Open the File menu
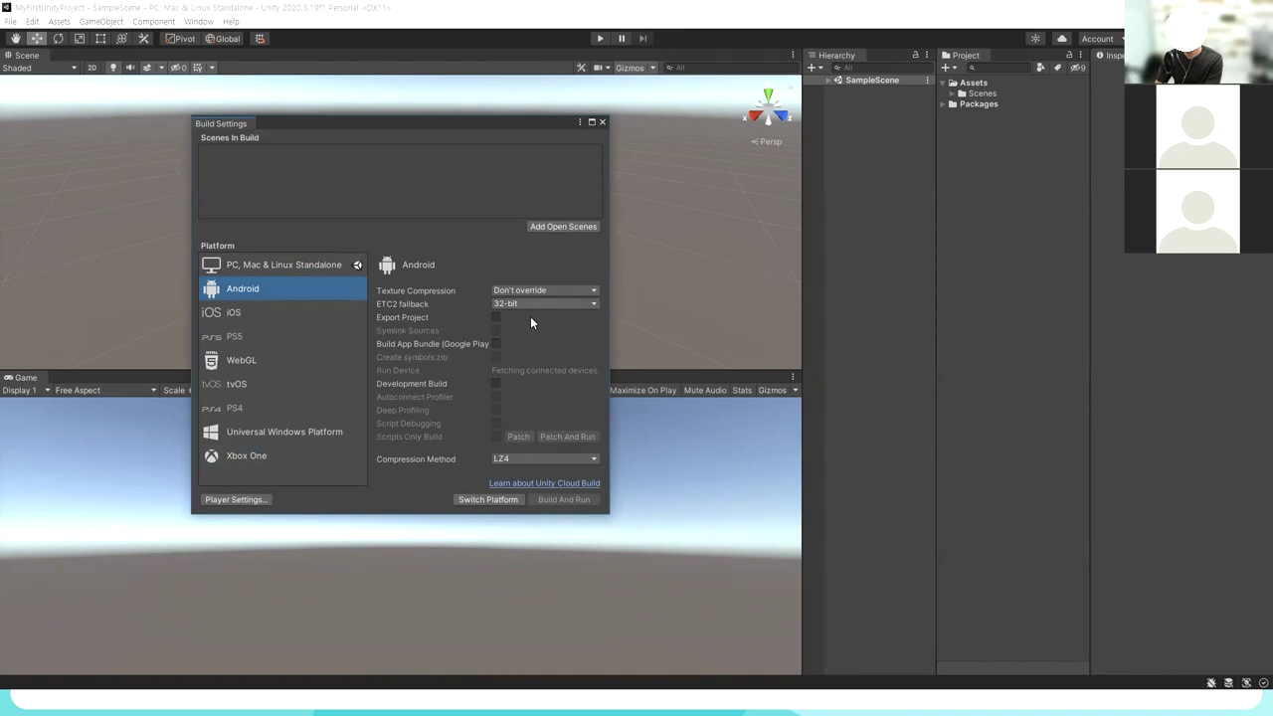Viewport: 1273px width, 716px height. (x=10, y=22)
